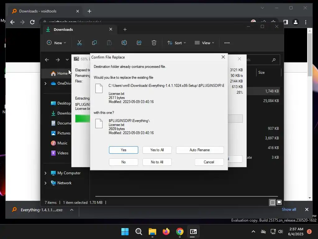Cancel the file replace dialog
The height and width of the screenshot is (239, 318).
(x=209, y=162)
